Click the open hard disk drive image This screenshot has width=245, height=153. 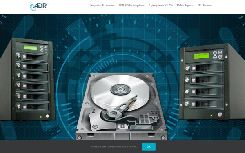click(x=121, y=106)
